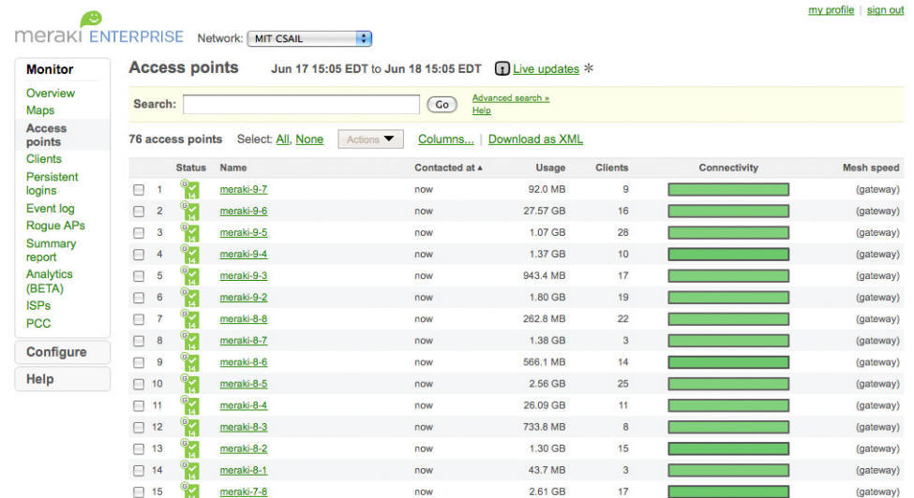Image resolution: width=914 pixels, height=498 pixels.
Task: Click the status icon for meraki-8-3
Action: [x=190, y=427]
